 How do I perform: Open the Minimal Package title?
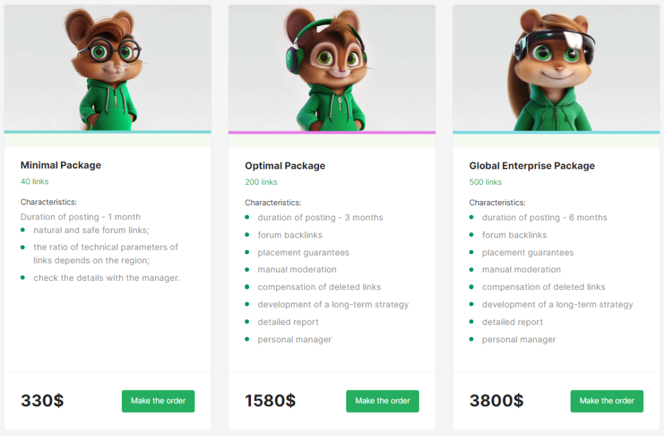[x=61, y=165]
